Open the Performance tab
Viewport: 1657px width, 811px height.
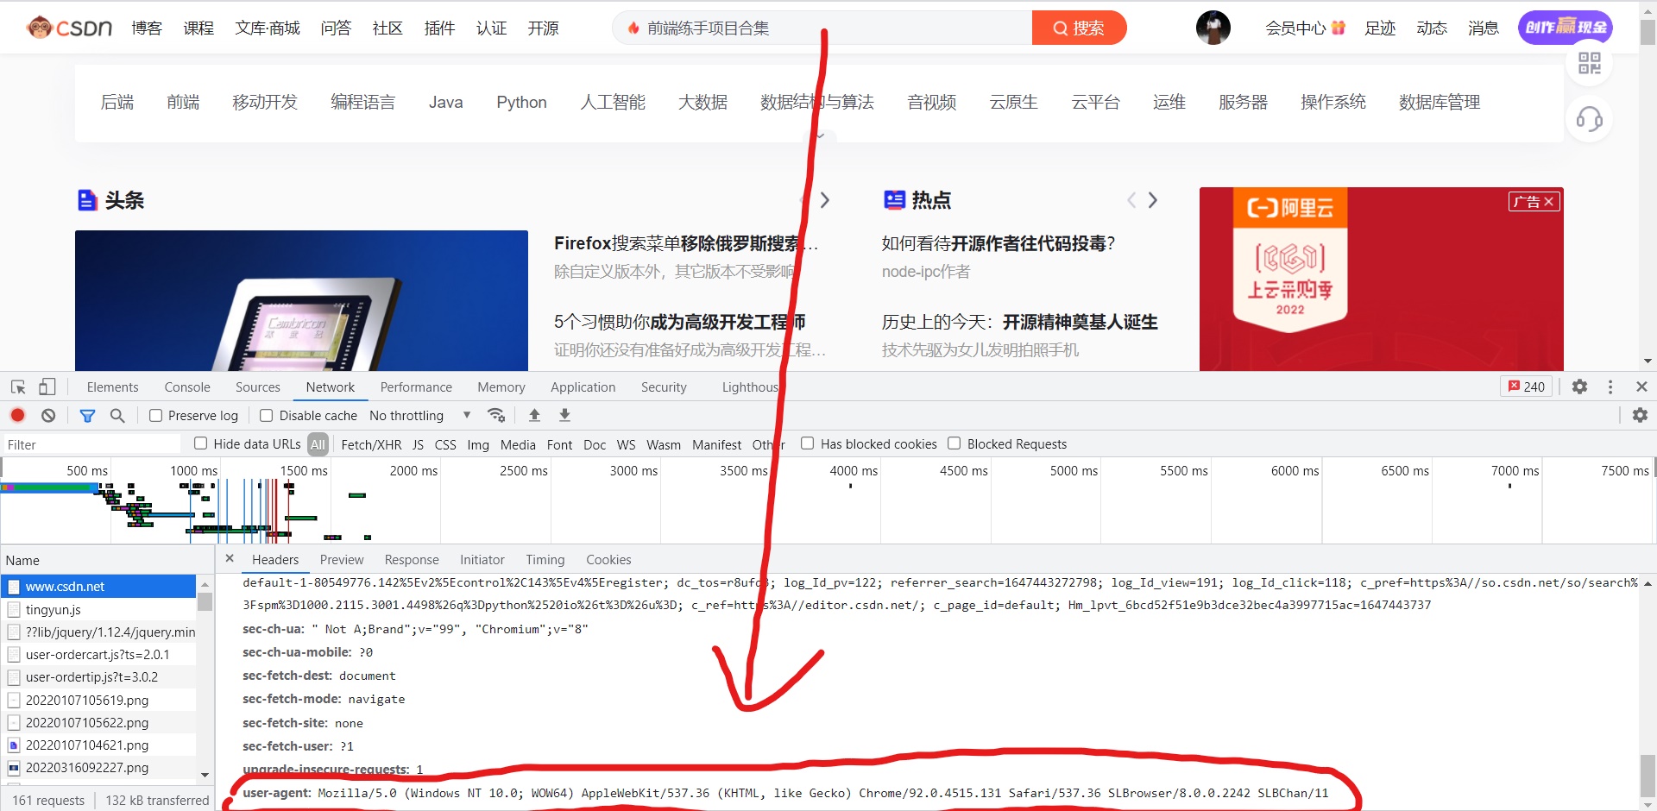[416, 387]
